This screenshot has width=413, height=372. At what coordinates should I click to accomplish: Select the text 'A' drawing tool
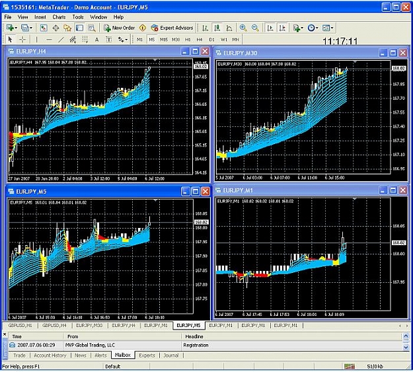coord(96,40)
